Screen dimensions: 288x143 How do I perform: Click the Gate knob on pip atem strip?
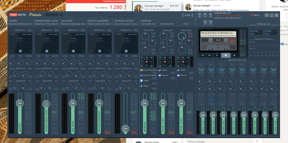point(73,62)
